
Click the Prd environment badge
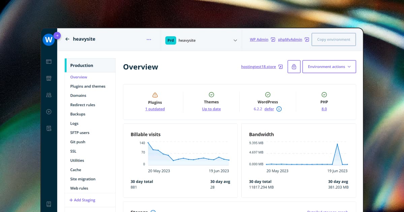(x=171, y=40)
